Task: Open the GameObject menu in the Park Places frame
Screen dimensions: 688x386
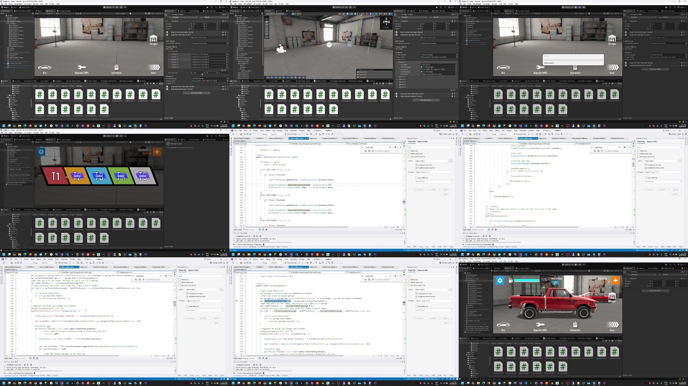Action: coord(18,4)
